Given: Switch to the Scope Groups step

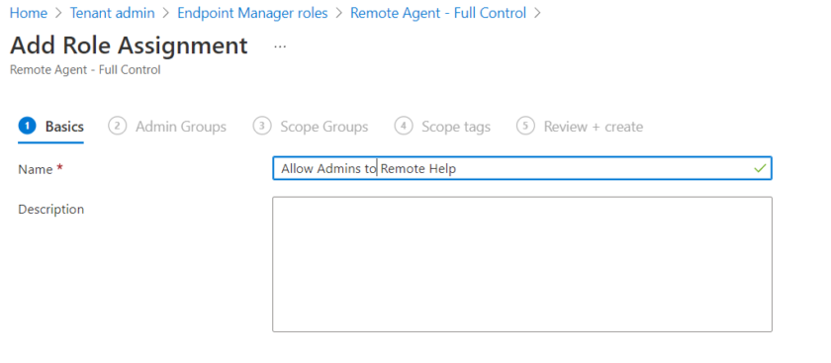Looking at the screenshot, I should [x=311, y=127].
